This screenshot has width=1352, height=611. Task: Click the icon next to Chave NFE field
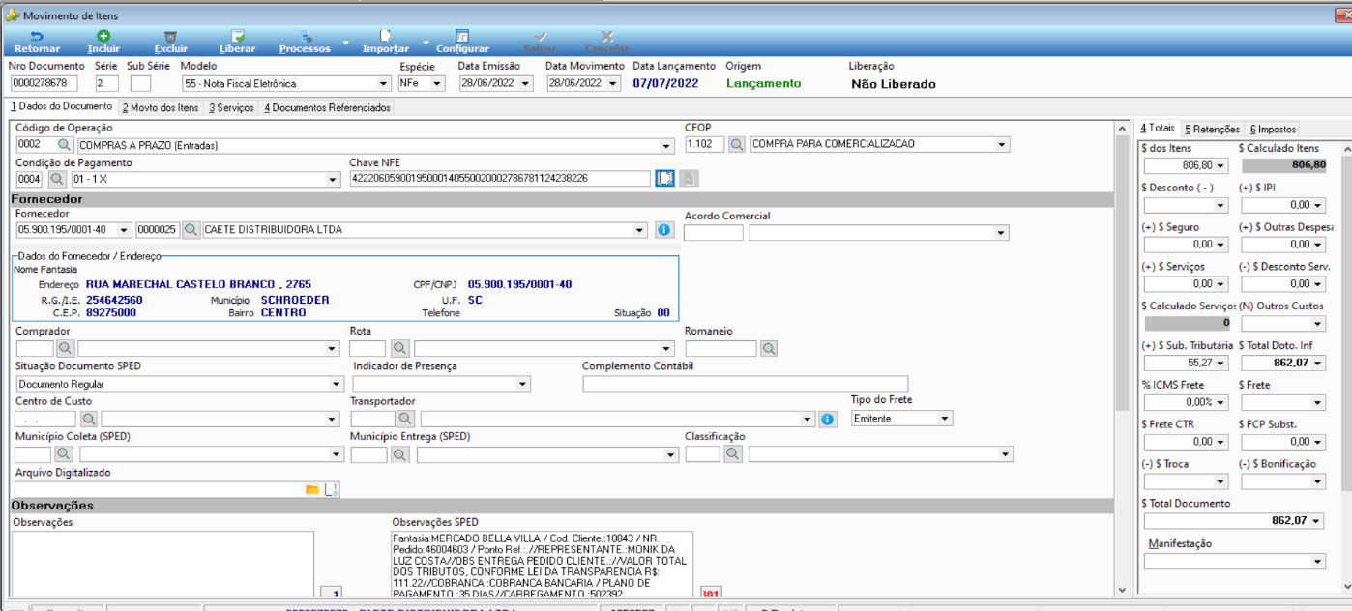point(664,179)
